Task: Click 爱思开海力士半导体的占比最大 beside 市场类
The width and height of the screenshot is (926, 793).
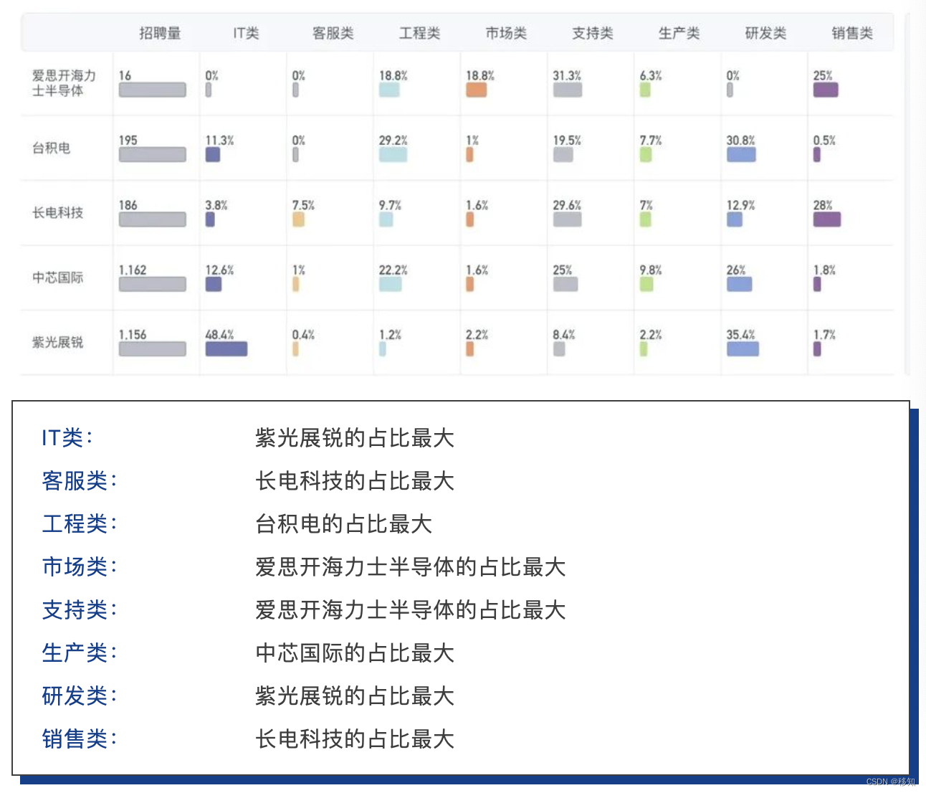Action: tap(411, 566)
